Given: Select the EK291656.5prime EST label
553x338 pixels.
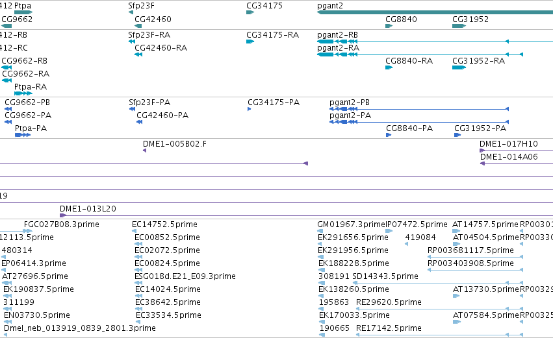Looking at the screenshot, I should tap(353, 237).
